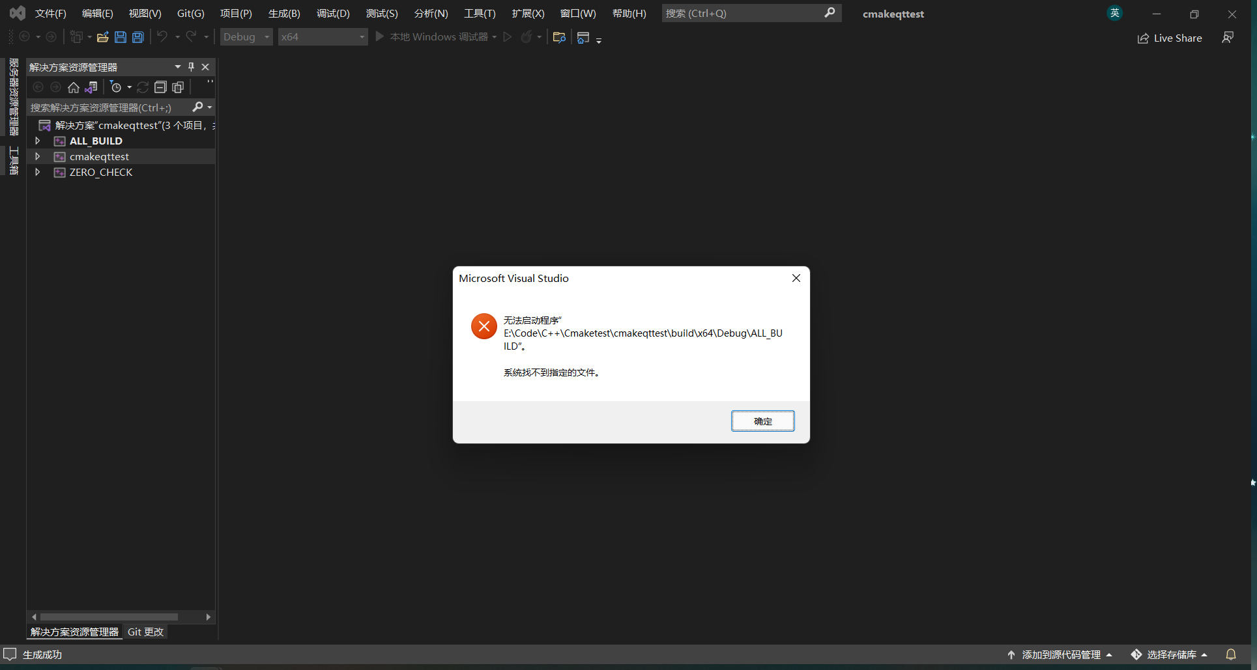Open the Feedback person icon
Screen dimensions: 1257x670
1228,38
